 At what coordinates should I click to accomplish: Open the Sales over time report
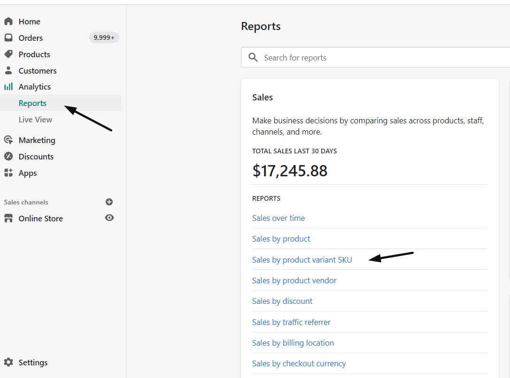(278, 218)
